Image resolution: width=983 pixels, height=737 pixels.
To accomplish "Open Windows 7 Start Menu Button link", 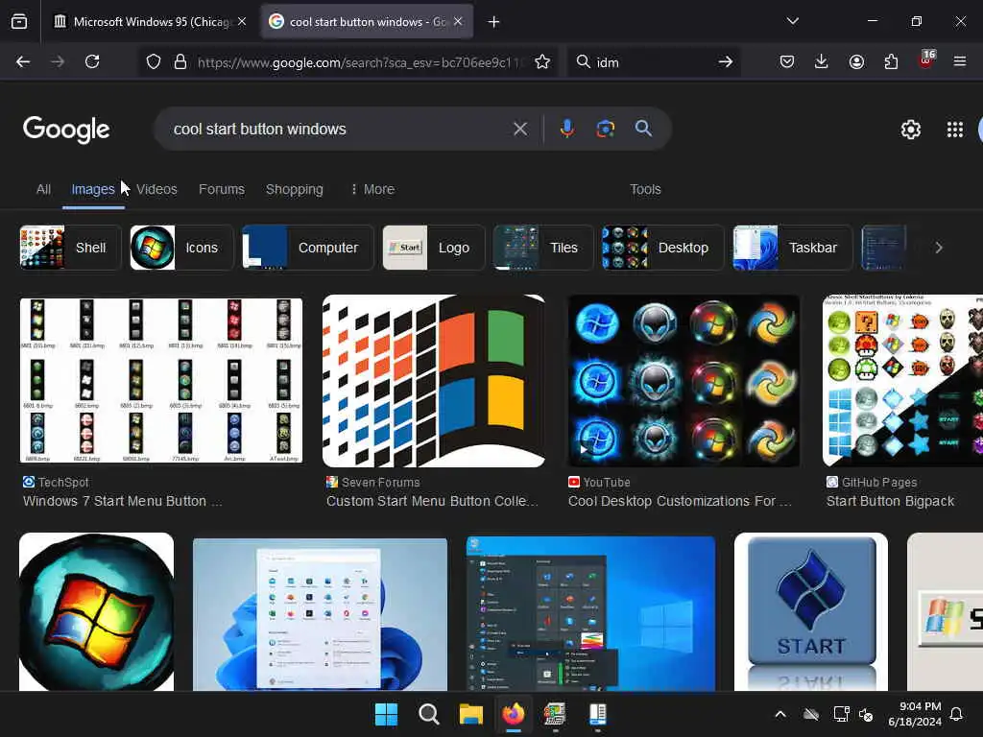I will (x=122, y=501).
